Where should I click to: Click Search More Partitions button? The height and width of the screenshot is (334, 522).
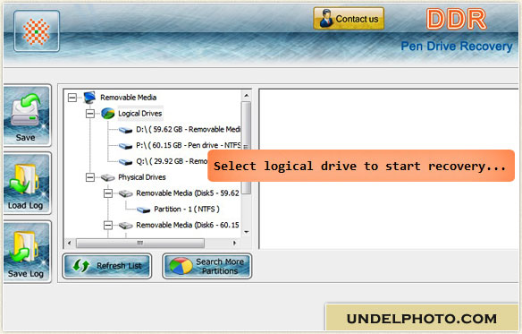[206, 266]
